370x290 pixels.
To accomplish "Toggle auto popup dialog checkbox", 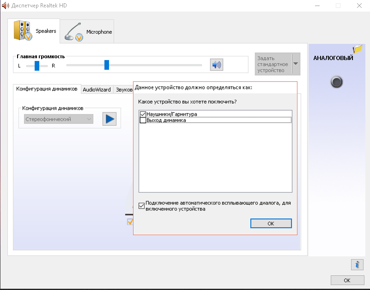I will click(x=142, y=206).
